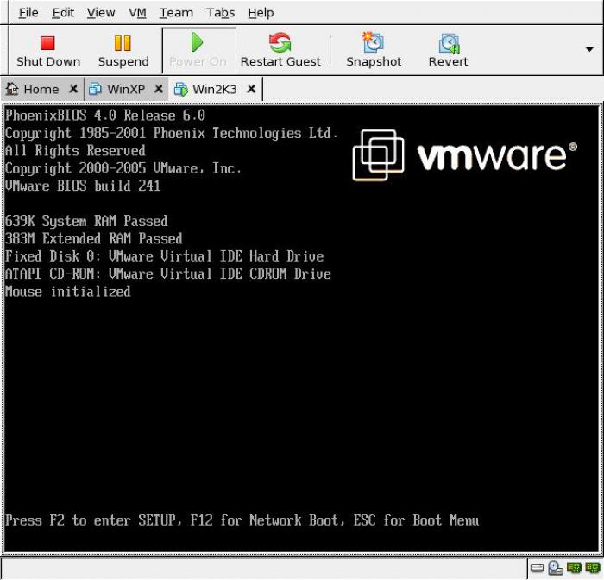Screen dimensions: 604x580
Task: Open the Tabs menu
Action: [221, 13]
